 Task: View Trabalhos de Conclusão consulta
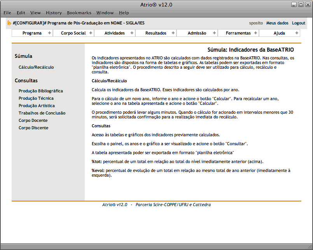click(x=42, y=113)
